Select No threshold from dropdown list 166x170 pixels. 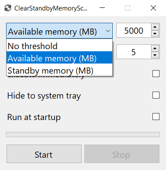pyautogui.click(x=59, y=46)
